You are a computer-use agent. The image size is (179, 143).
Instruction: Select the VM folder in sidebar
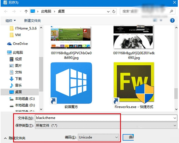(x=18, y=35)
